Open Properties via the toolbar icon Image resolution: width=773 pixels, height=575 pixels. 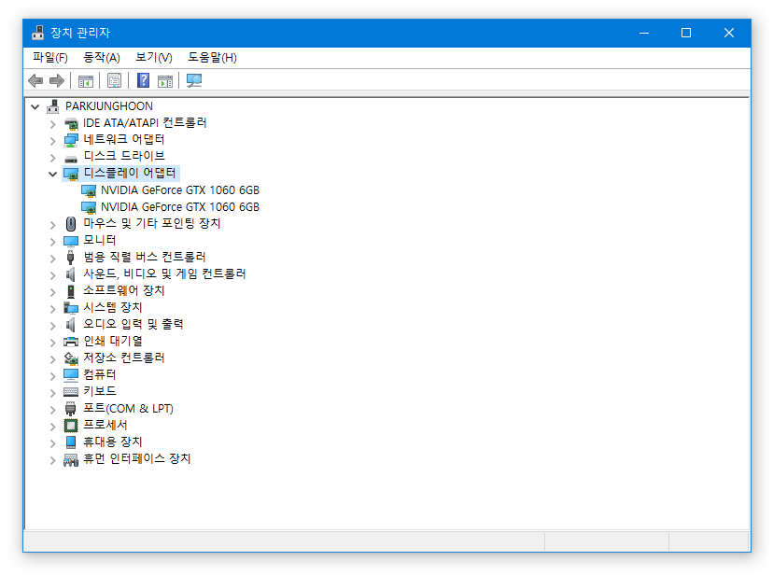coord(114,80)
